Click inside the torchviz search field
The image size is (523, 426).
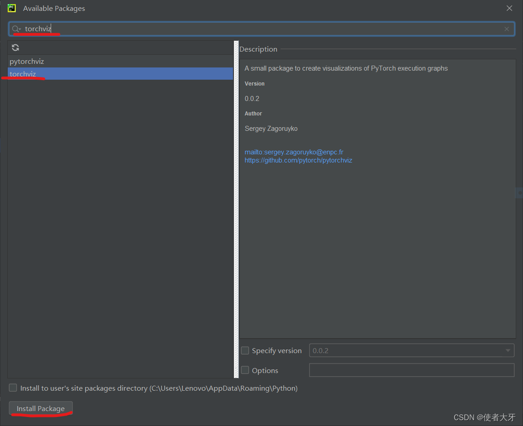coord(261,29)
